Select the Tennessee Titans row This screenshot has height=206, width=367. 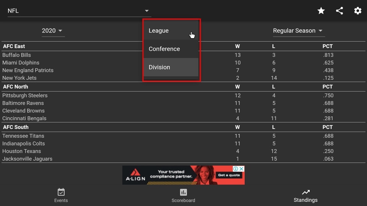(183, 136)
